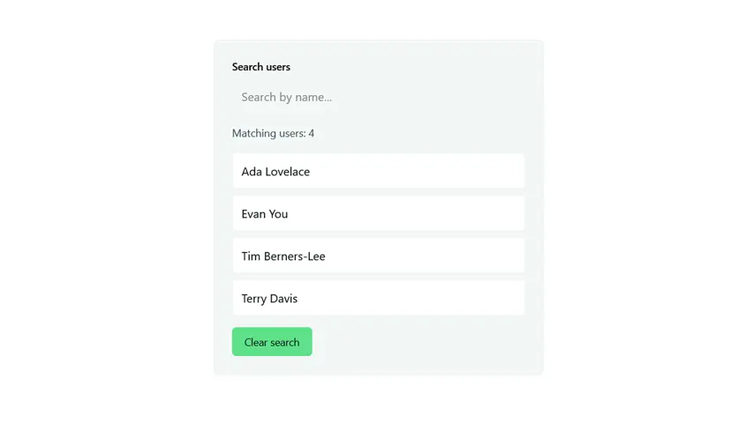The width and height of the screenshot is (754, 423).
Task: Open the first user row, Ada Lovelace
Action: click(x=379, y=171)
